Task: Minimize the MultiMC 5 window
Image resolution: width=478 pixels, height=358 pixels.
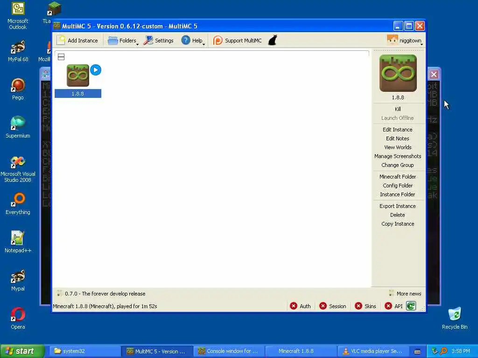Action: 398,26
